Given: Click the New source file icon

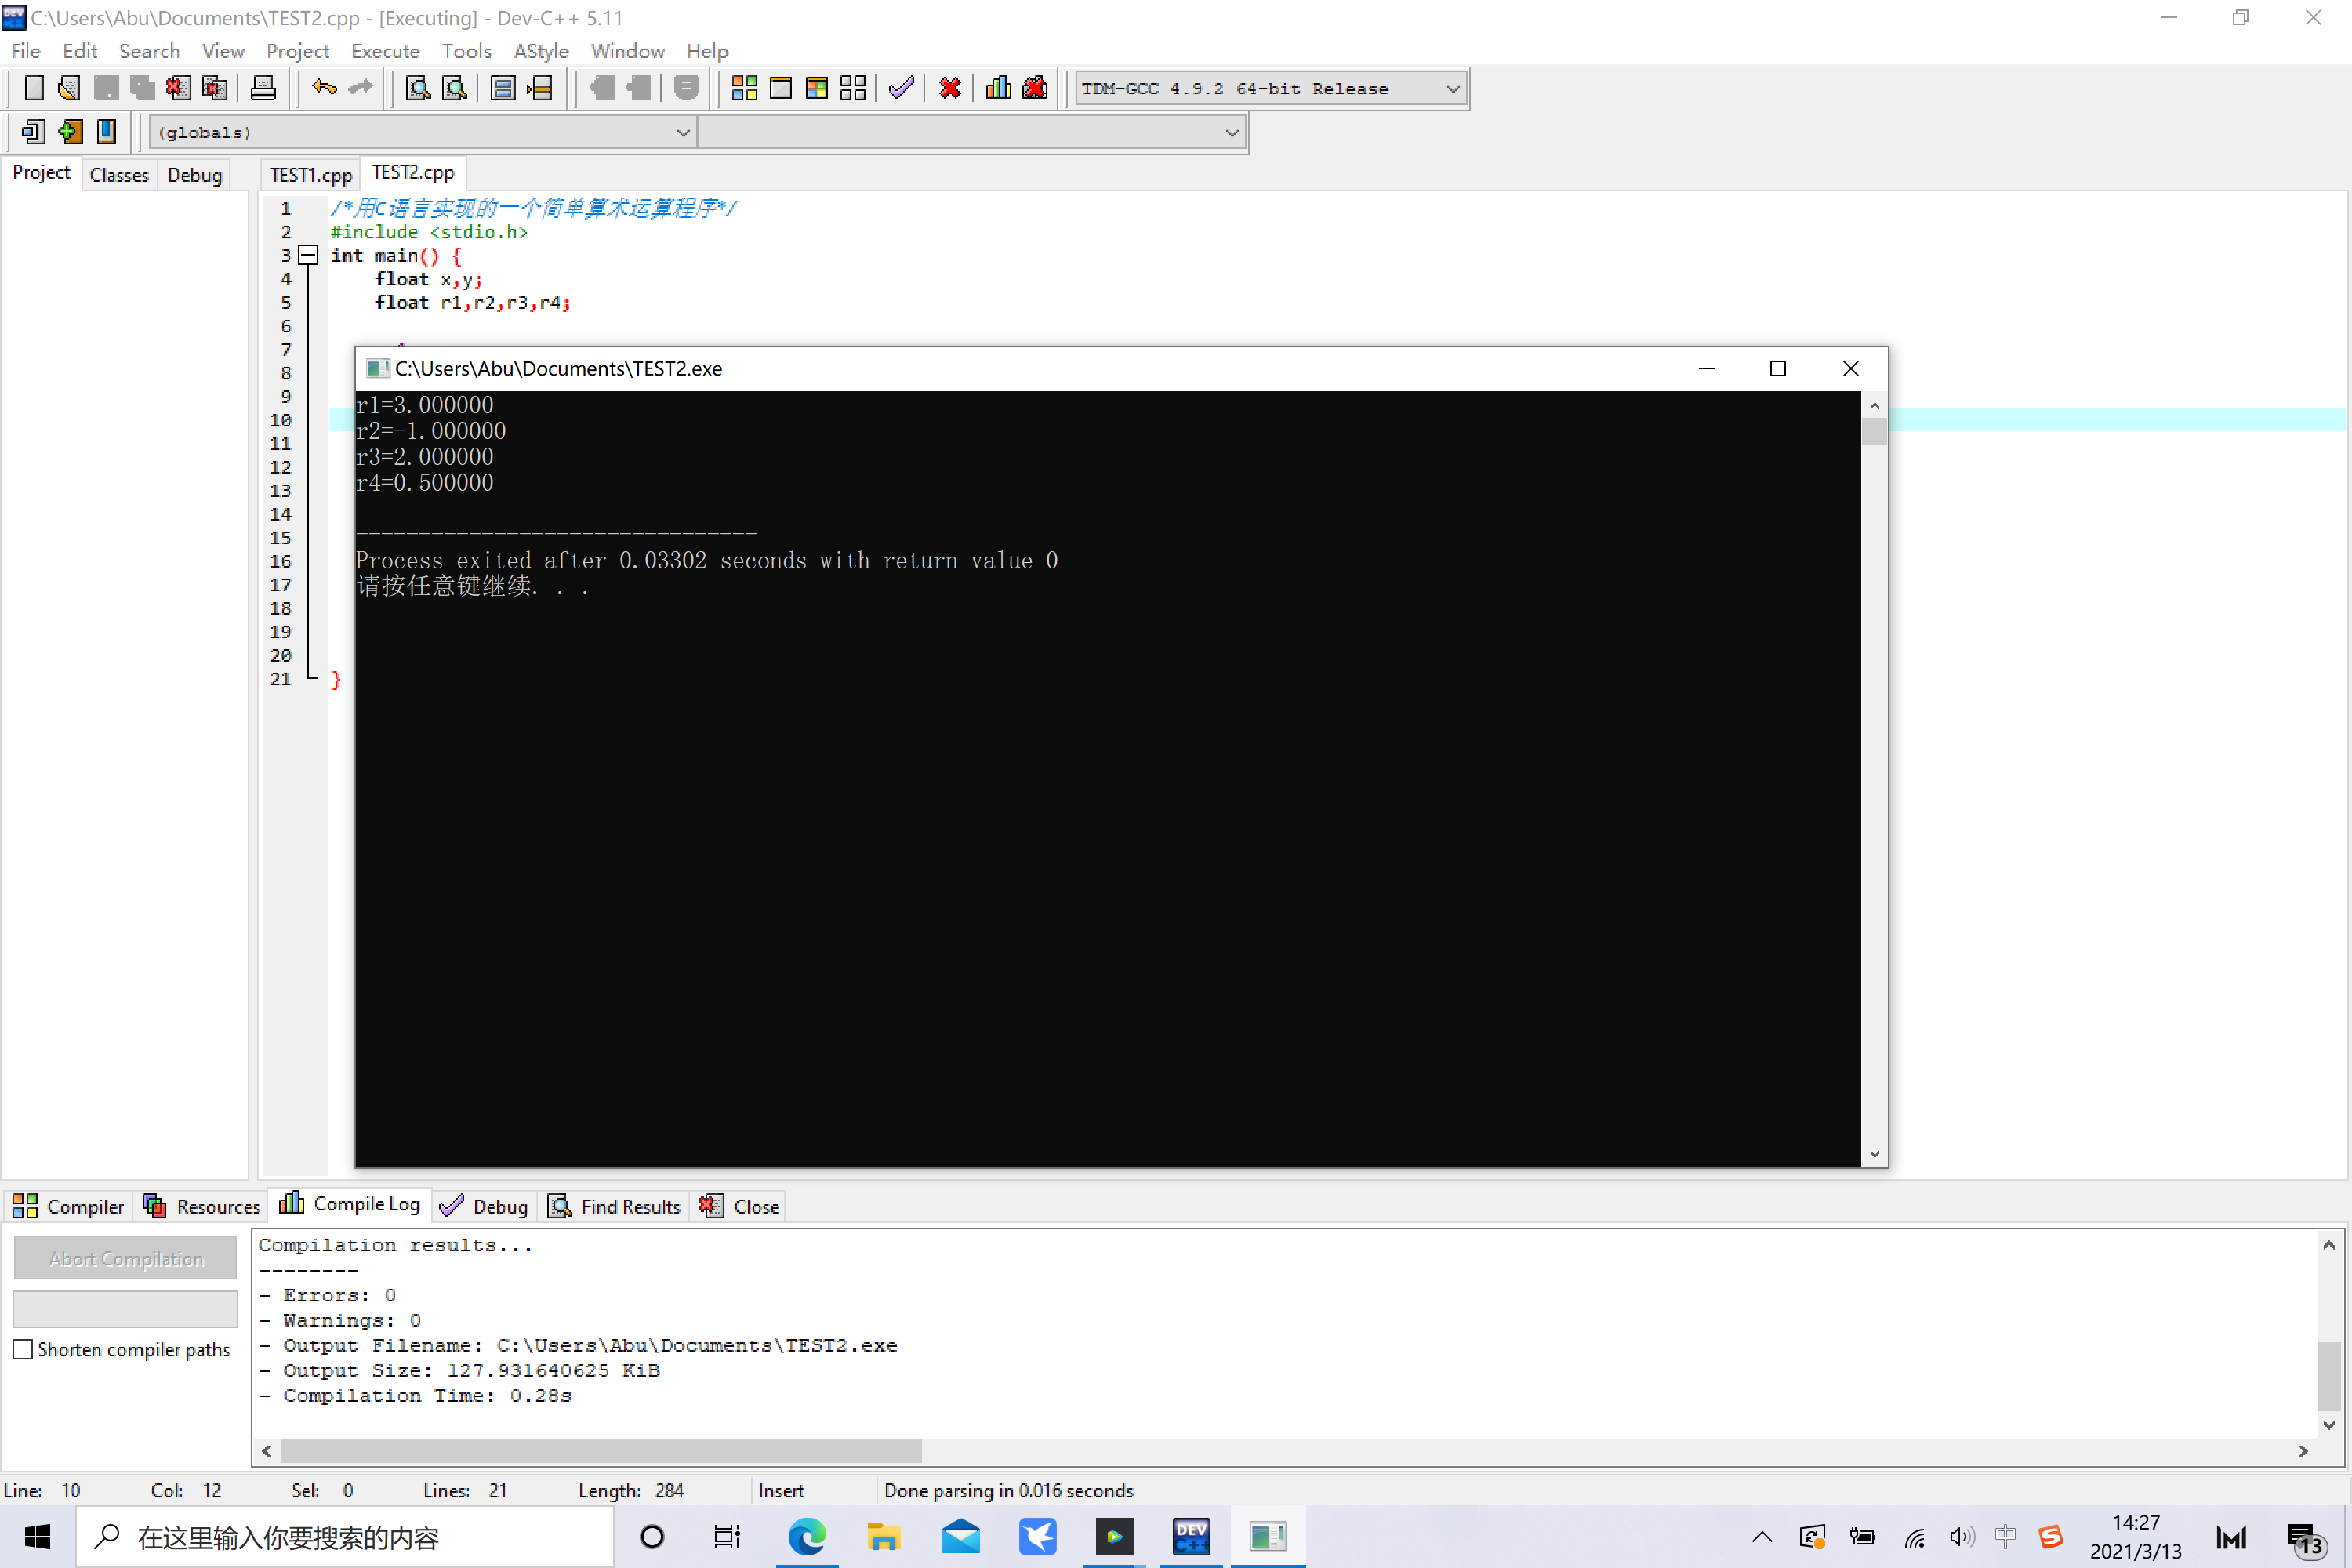Looking at the screenshot, I should tap(34, 88).
